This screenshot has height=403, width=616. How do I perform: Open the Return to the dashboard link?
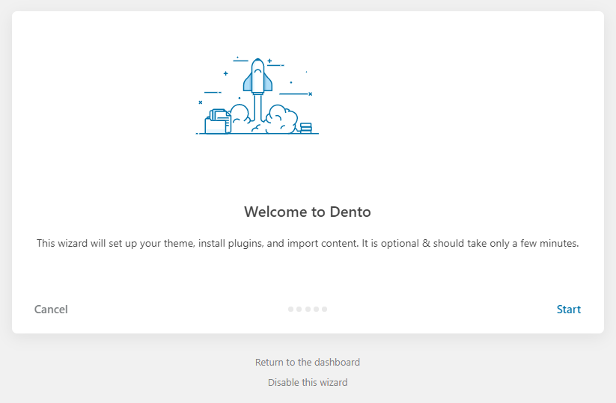click(308, 362)
